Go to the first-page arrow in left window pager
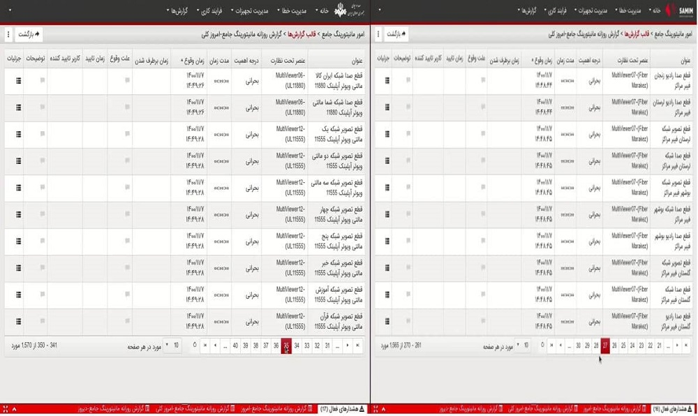The width and height of the screenshot is (698, 416). (x=357, y=346)
